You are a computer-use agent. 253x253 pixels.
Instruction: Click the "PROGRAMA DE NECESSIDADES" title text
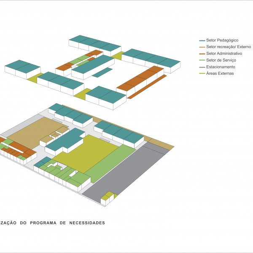pyautogui.click(x=67, y=222)
